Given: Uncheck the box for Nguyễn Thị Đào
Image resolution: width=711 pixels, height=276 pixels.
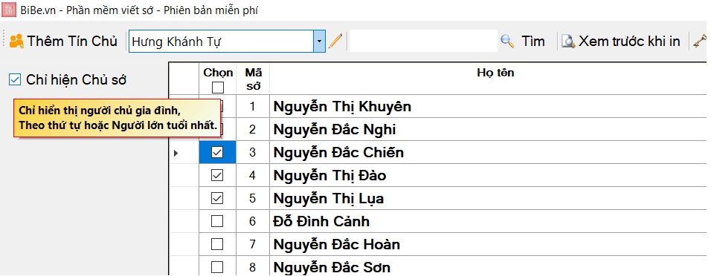Looking at the screenshot, I should tap(218, 176).
